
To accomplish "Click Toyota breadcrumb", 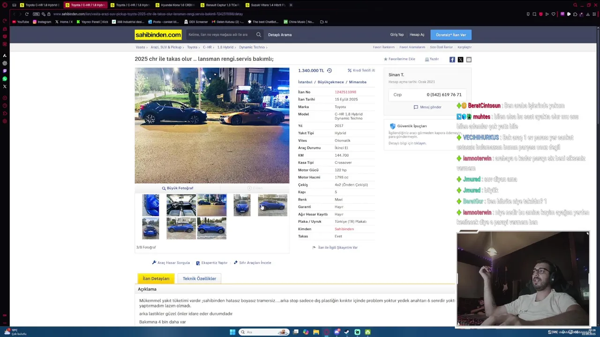I will tap(192, 47).
